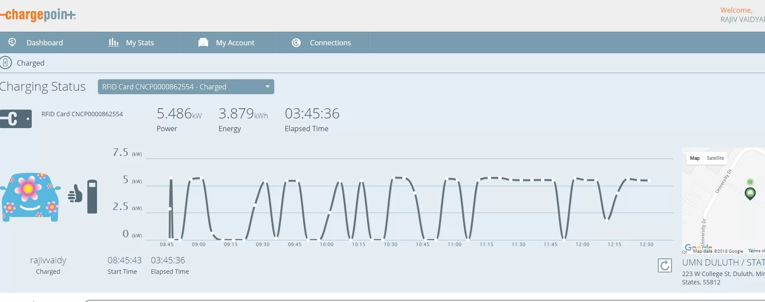Click the ChargePoint logo
Viewport: 765px width, 302px height.
38,15
